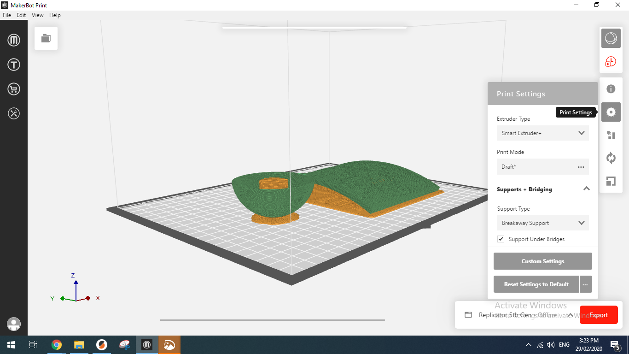Open File Explorer from the taskbar
Image resolution: width=629 pixels, height=354 pixels.
[79, 345]
